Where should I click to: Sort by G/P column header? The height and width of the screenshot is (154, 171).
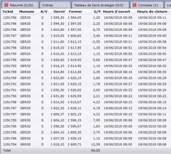click(97, 12)
